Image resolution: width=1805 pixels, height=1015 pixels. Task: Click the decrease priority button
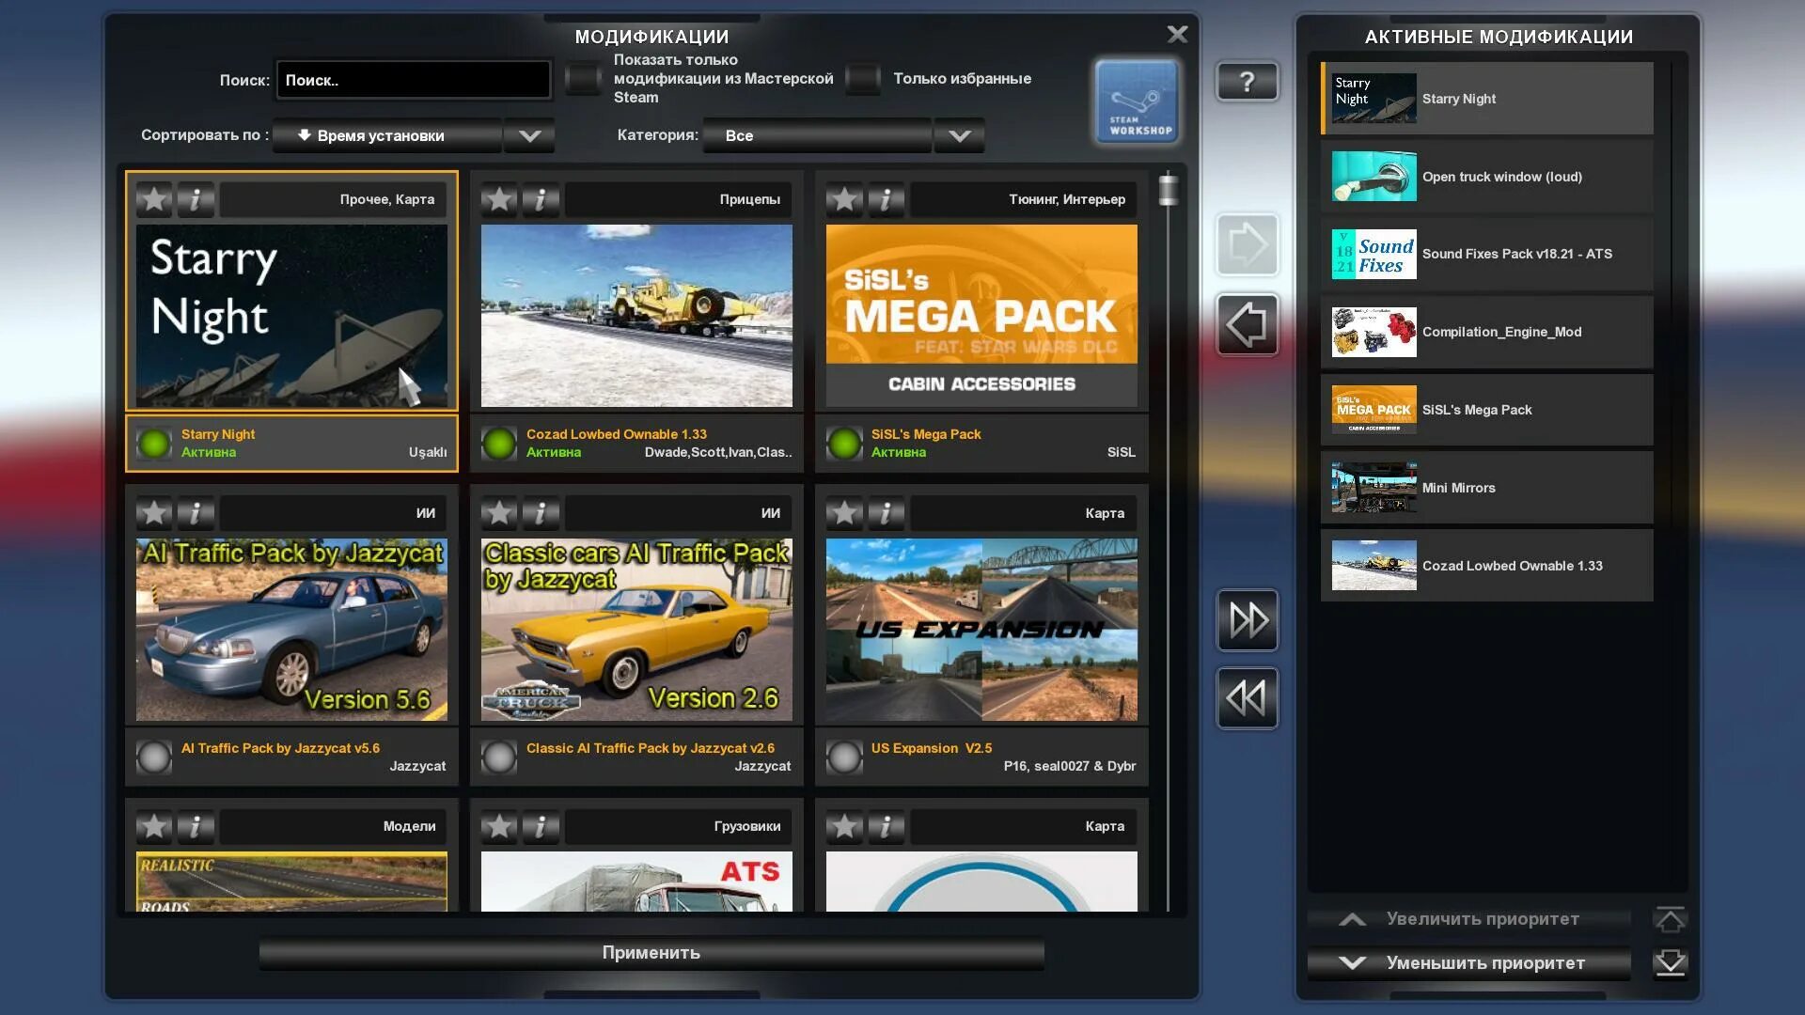pyautogui.click(x=1468, y=962)
